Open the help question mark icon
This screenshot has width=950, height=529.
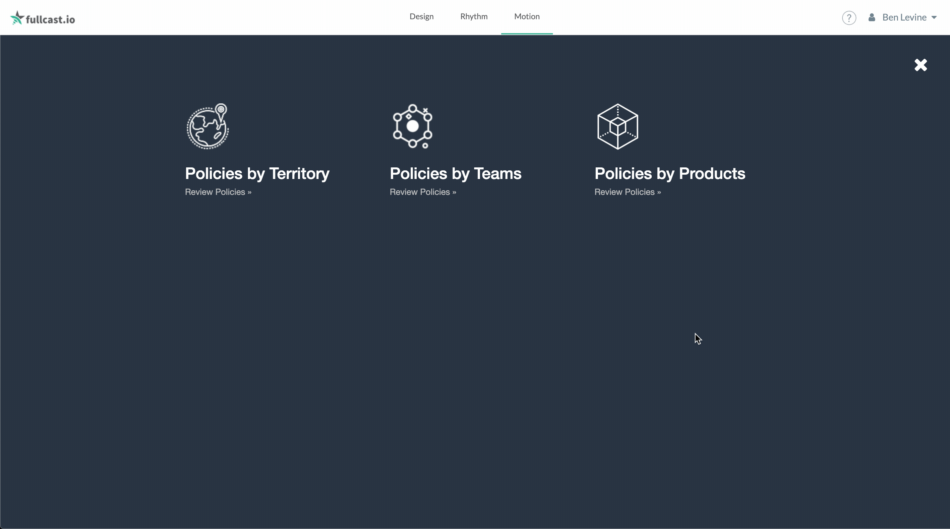point(849,18)
